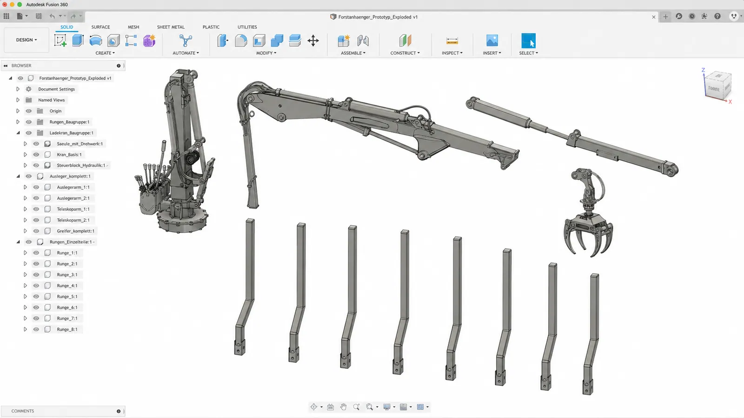Viewport: 744px width, 418px height.
Task: Open the CREATE dropdown menu
Action: click(x=105, y=53)
